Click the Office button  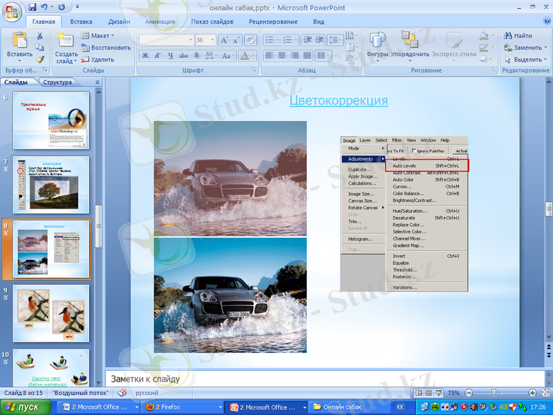pos(12,11)
